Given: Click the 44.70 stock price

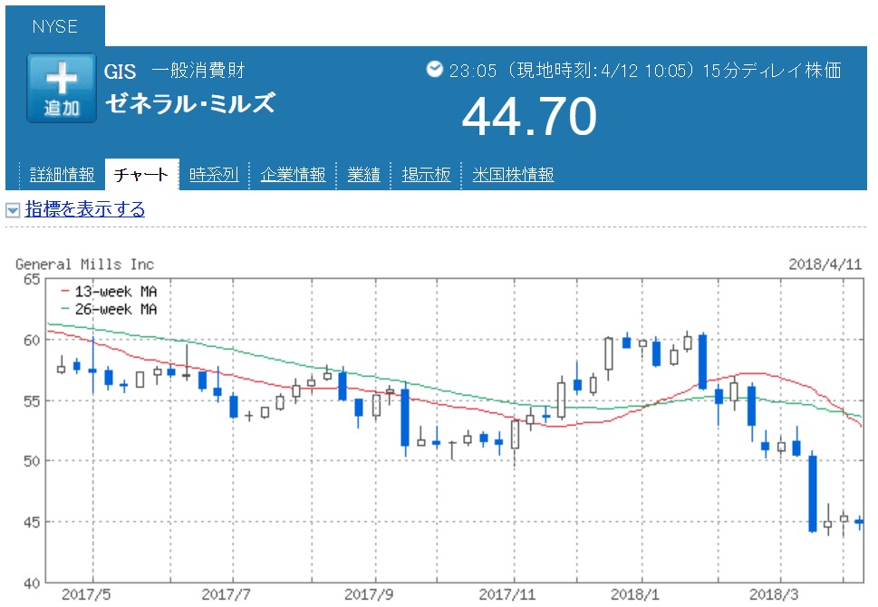Looking at the screenshot, I should click(529, 116).
